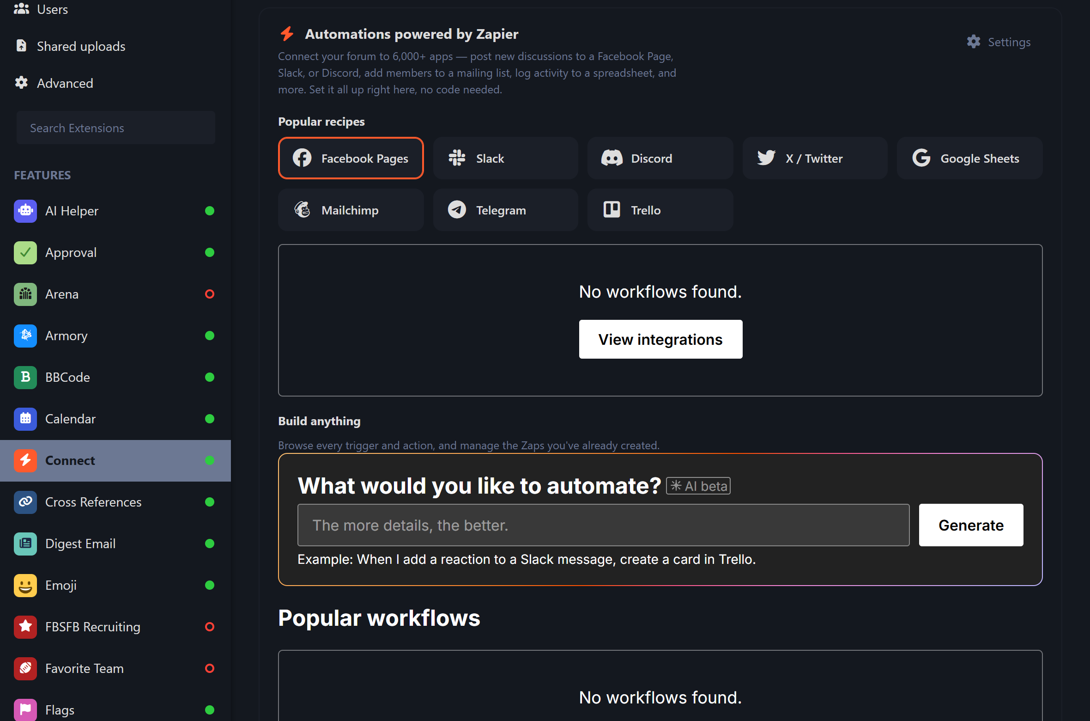Image resolution: width=1090 pixels, height=721 pixels.
Task: Click the BBCode bold B icon
Action: [x=25, y=378]
